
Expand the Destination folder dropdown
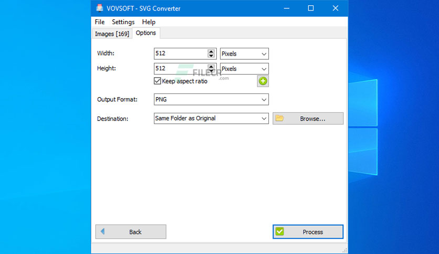211,118
